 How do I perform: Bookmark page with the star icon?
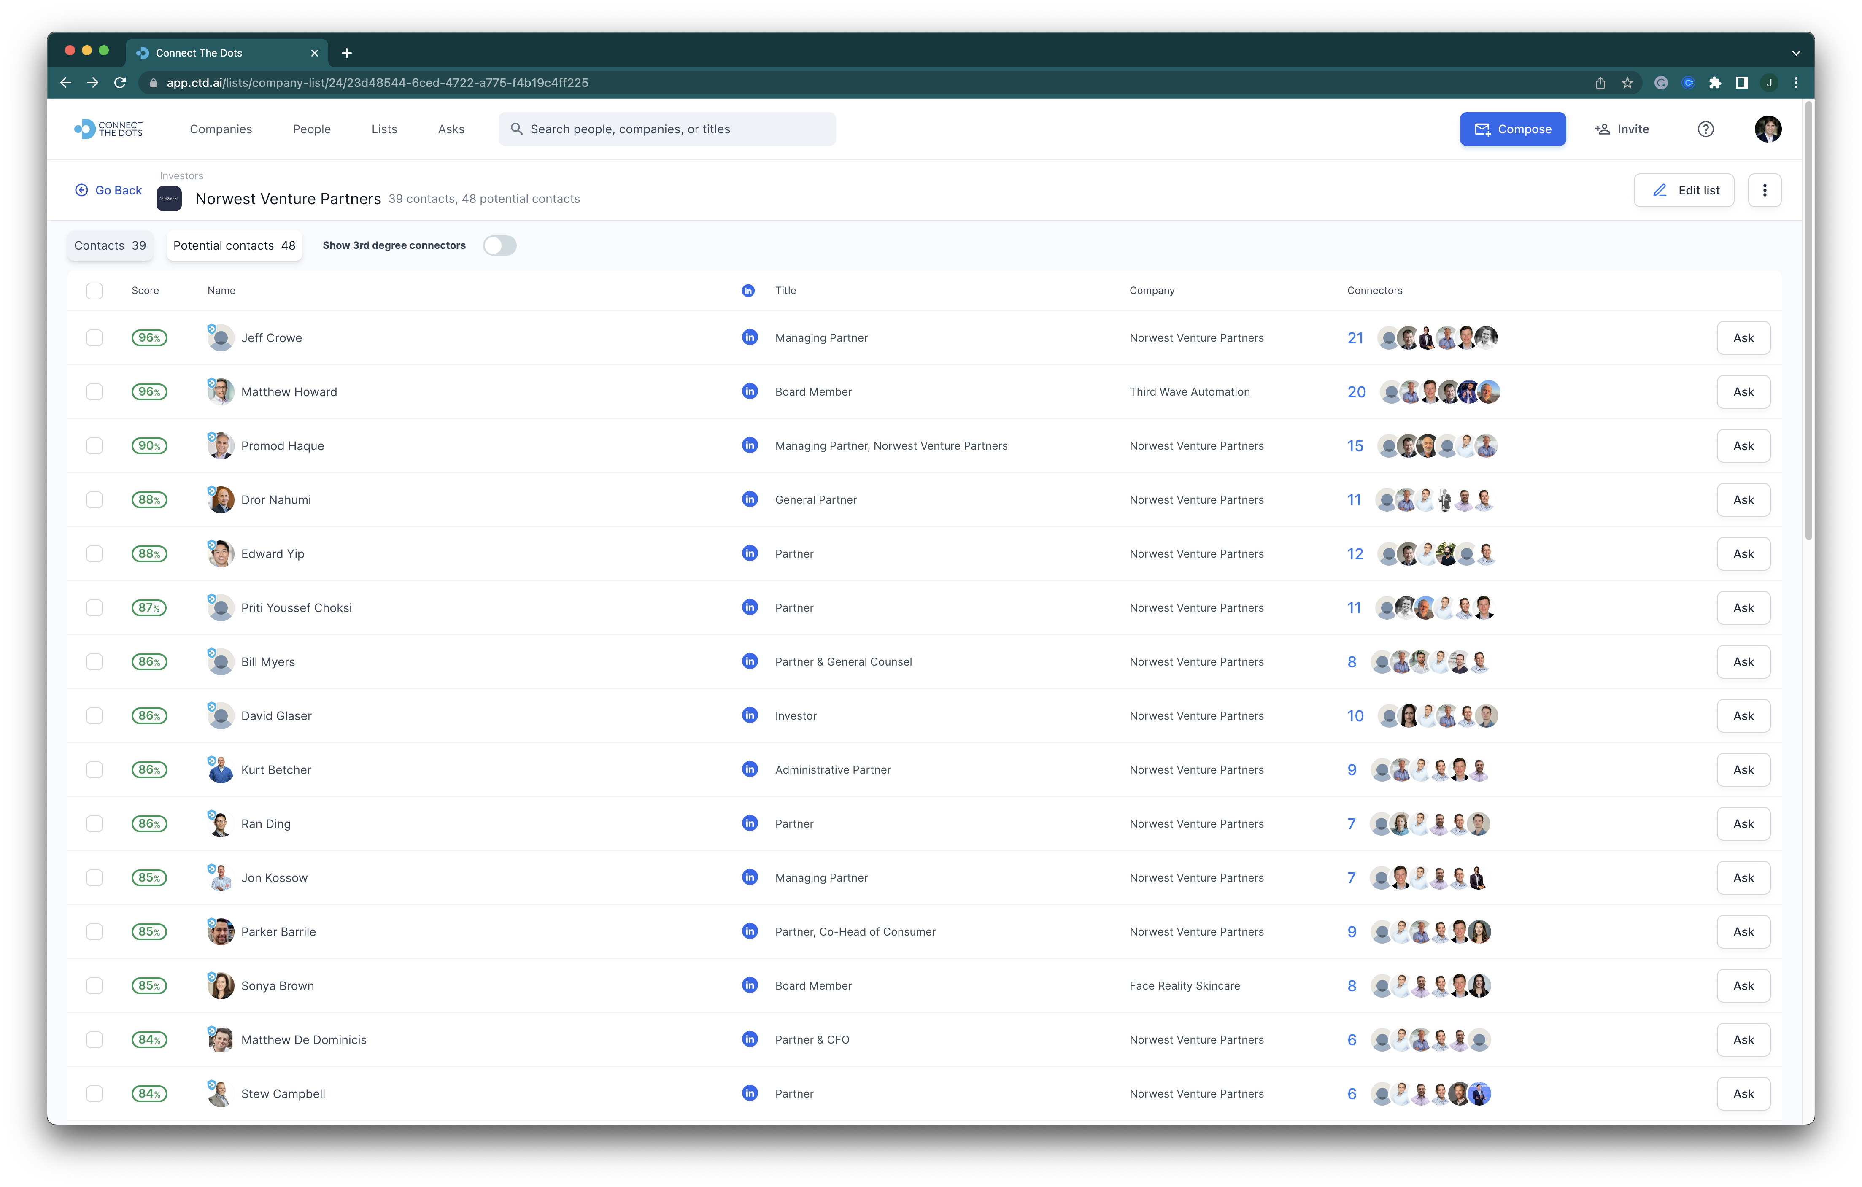click(x=1627, y=83)
